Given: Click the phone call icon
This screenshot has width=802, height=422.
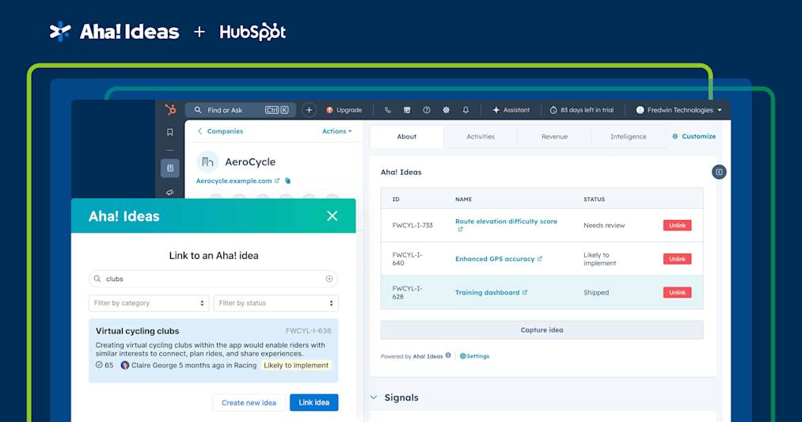Looking at the screenshot, I should (388, 110).
